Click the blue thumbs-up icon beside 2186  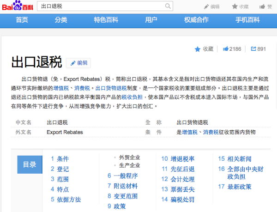pos(226,48)
